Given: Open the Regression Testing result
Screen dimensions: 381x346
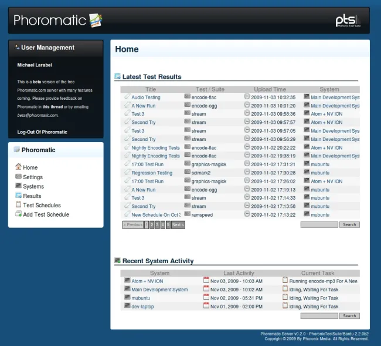Looking at the screenshot, I should (152, 173).
